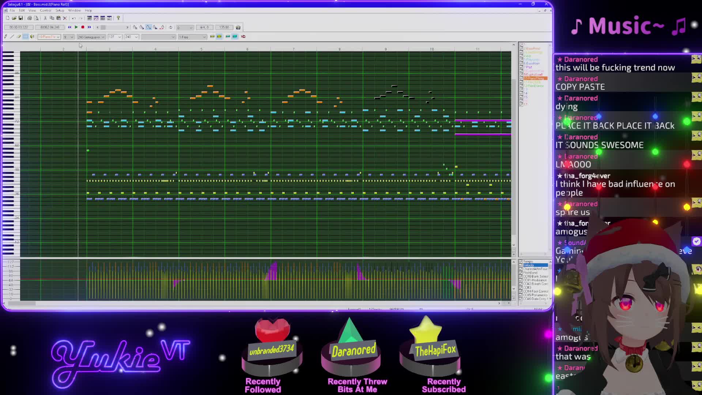Toggle the Velocity graph checkbox
Screen dimensions: 702x395
click(521, 265)
